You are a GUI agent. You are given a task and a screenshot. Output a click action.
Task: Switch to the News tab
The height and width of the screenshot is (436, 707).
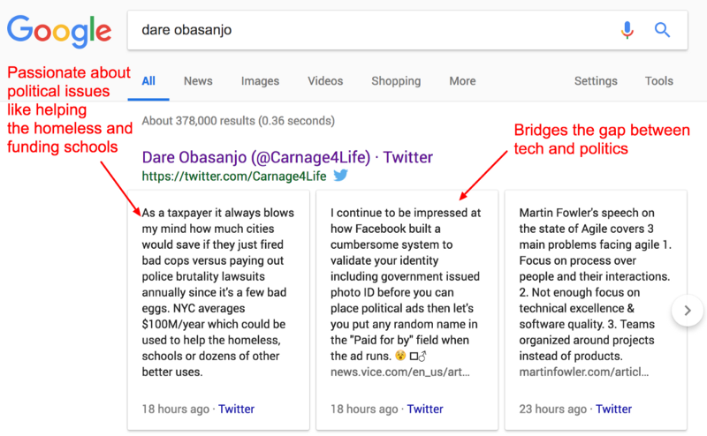[x=198, y=81]
